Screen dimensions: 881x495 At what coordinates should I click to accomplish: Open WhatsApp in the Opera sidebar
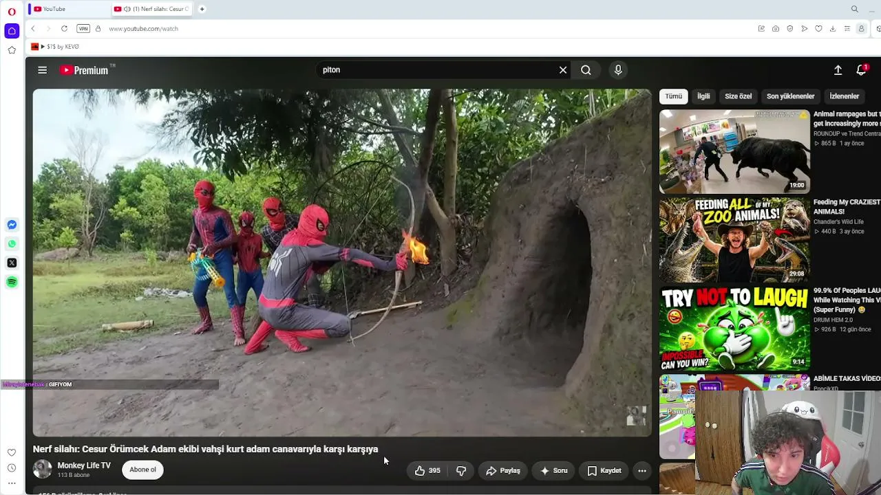tap(12, 244)
